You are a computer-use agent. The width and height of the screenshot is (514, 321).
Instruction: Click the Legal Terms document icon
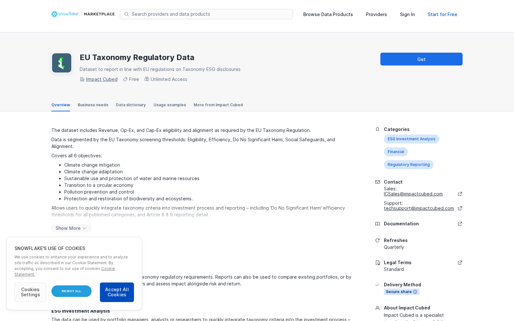tap(378, 263)
